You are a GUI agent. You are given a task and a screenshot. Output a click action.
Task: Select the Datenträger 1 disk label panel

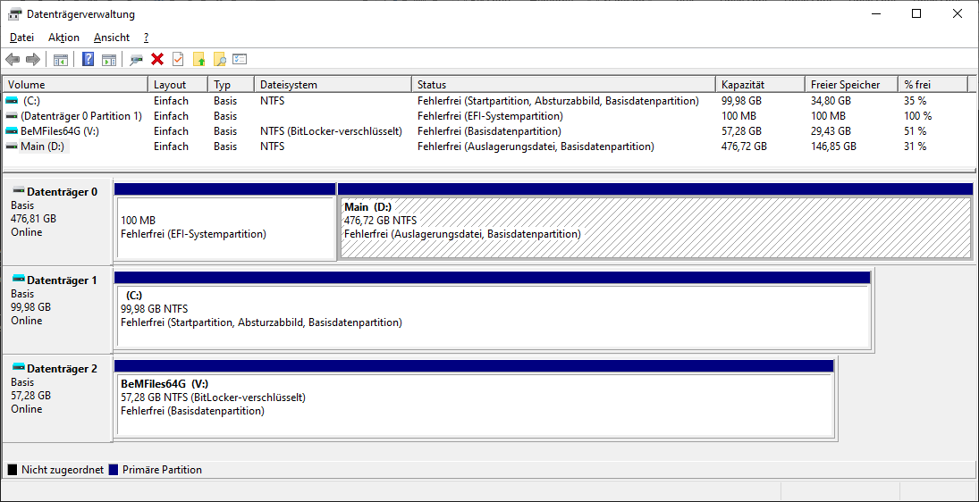click(x=57, y=310)
